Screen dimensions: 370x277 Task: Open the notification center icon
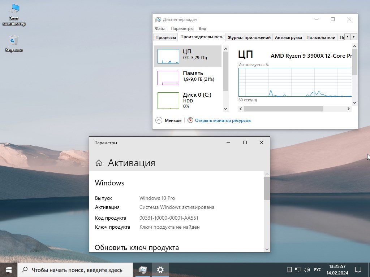(358, 270)
